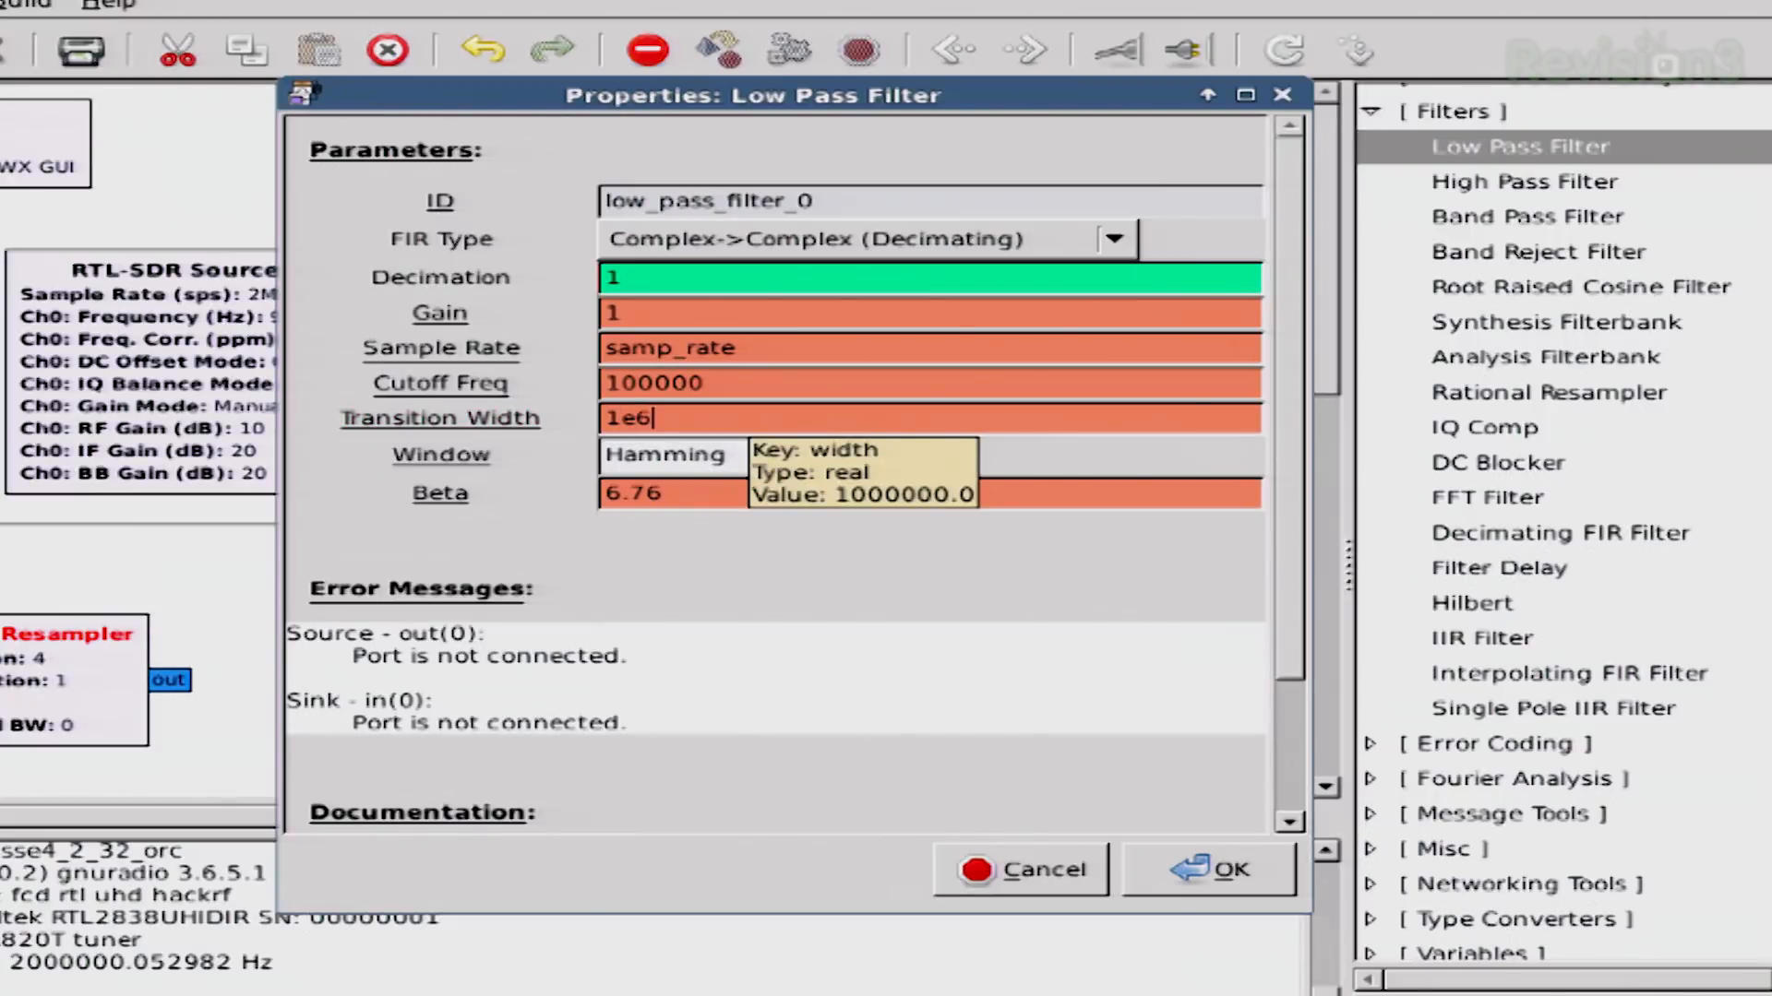Select DC Blocker block

pyautogui.click(x=1498, y=462)
